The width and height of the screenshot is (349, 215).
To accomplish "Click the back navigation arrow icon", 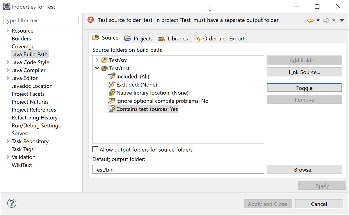I will coord(310,20).
